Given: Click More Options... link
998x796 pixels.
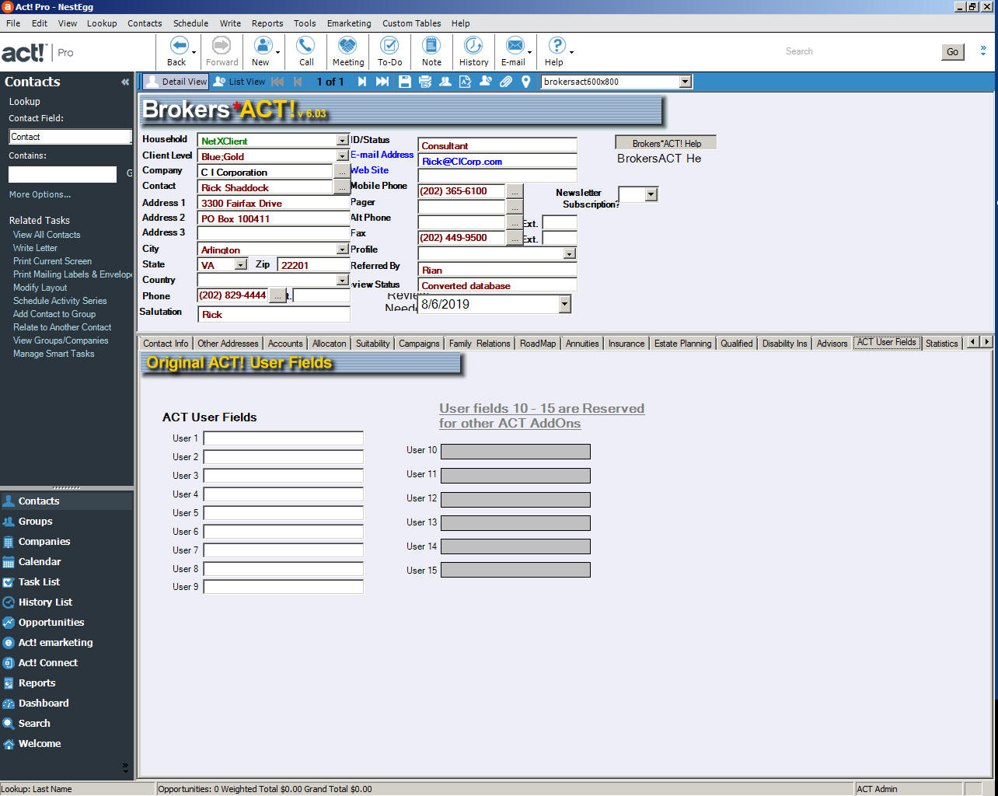Looking at the screenshot, I should click(40, 194).
